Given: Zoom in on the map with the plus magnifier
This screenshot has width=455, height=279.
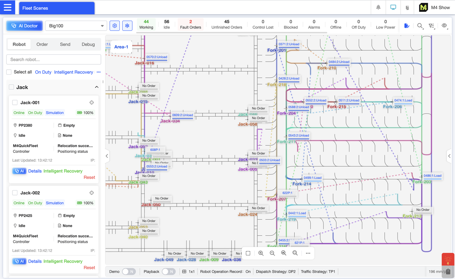Looking at the screenshot, I should pyautogui.click(x=261, y=253).
